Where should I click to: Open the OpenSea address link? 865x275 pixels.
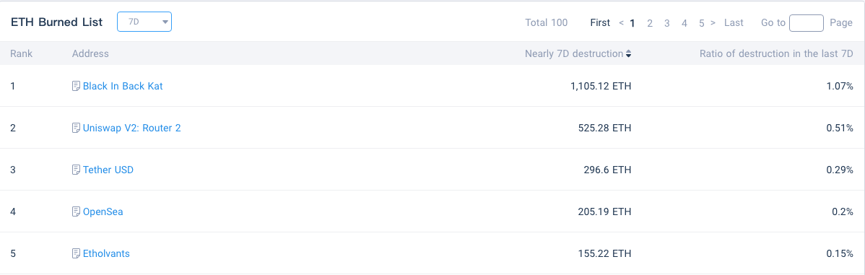[103, 211]
